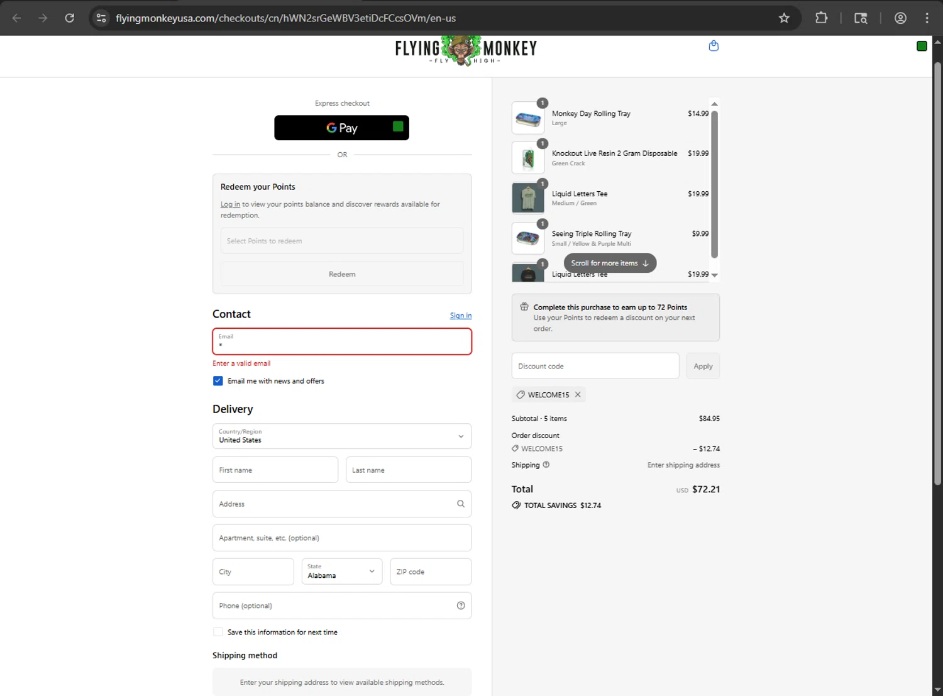
Task: Click the Apartment, suite field
Action: [342, 538]
